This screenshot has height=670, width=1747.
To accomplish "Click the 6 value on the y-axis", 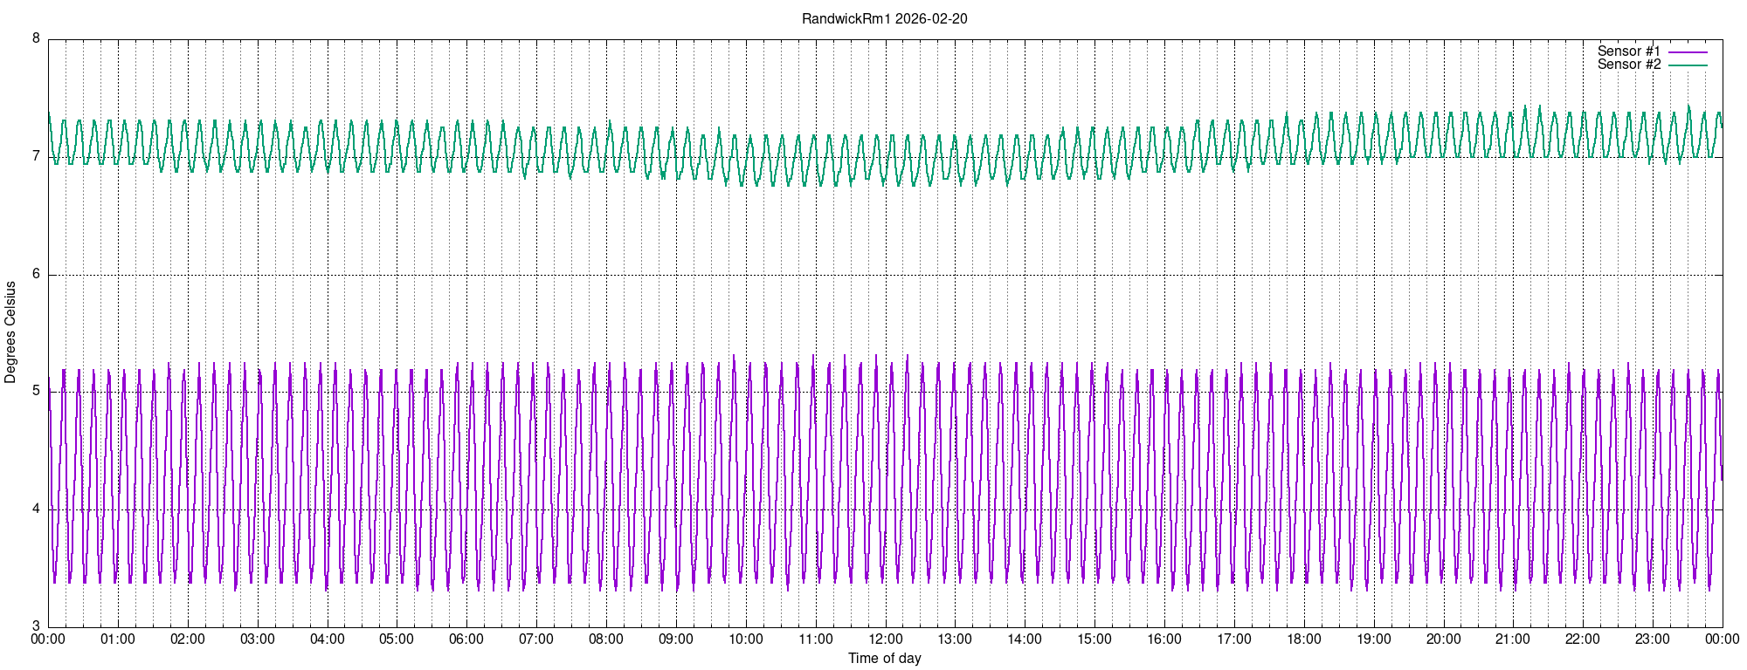I will coord(36,274).
